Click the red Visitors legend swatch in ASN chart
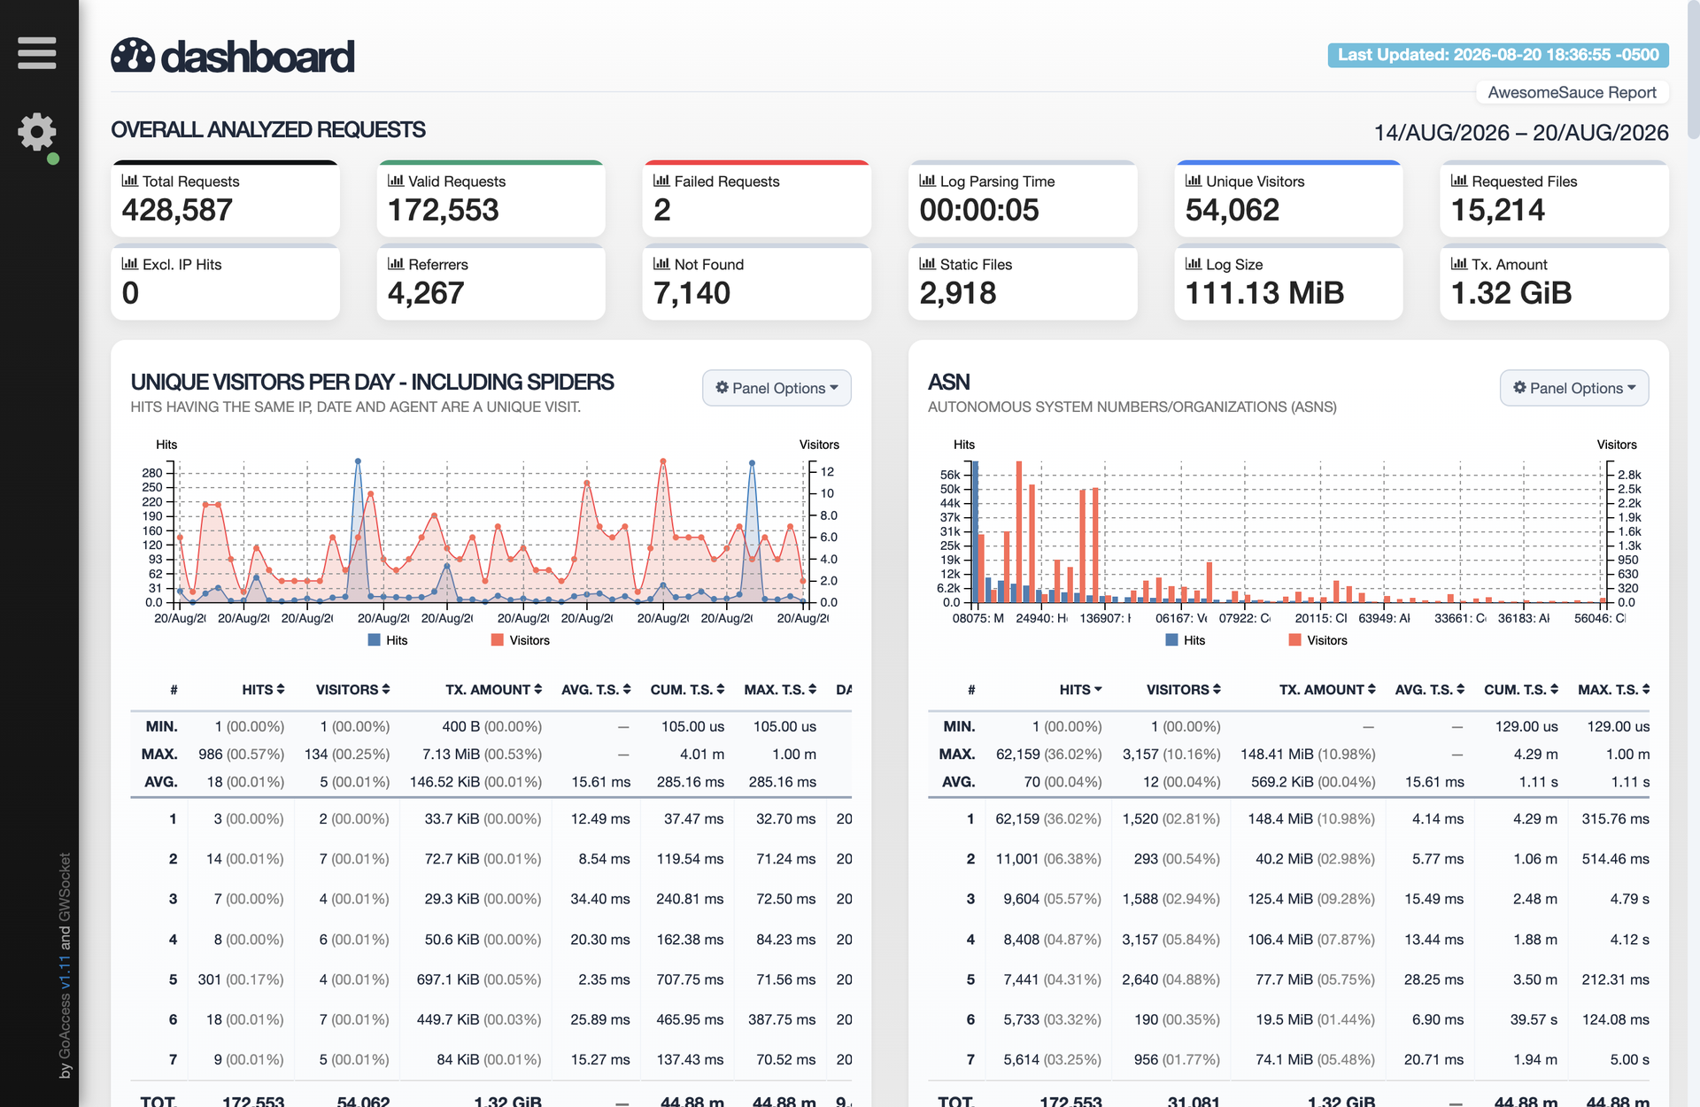Viewport: 1700px width, 1107px height. coord(1295,640)
